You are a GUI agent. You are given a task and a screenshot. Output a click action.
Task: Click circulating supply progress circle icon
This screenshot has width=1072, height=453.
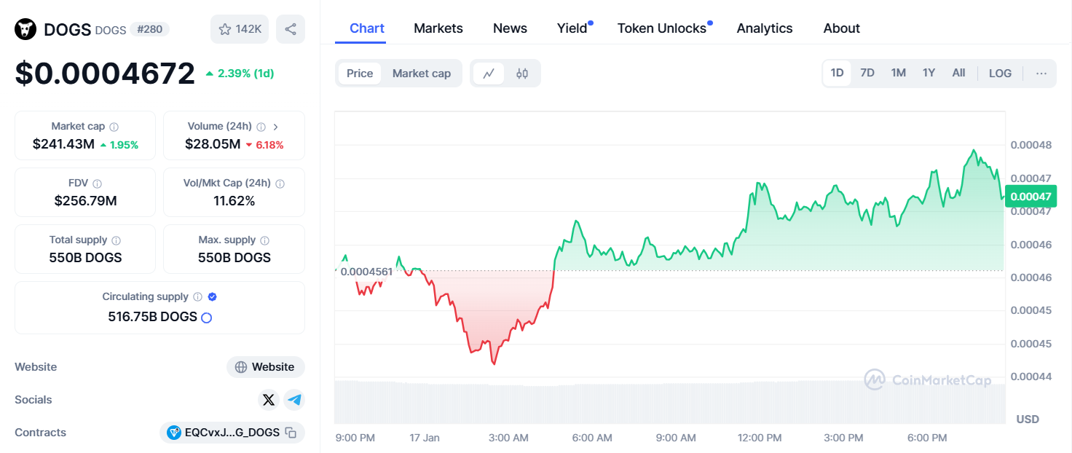[206, 318]
